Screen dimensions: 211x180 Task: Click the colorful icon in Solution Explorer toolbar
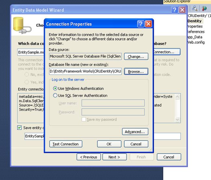point(204,8)
